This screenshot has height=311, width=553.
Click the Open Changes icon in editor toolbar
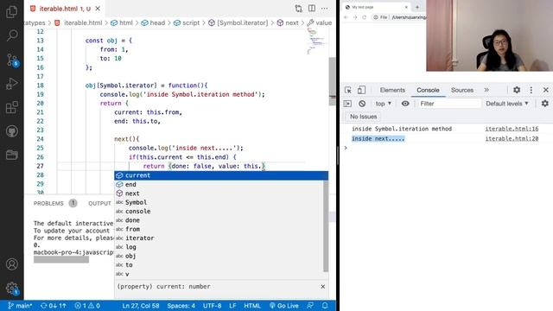pos(299,9)
